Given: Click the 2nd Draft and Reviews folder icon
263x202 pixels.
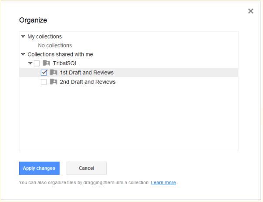Looking at the screenshot, I should coord(54,82).
